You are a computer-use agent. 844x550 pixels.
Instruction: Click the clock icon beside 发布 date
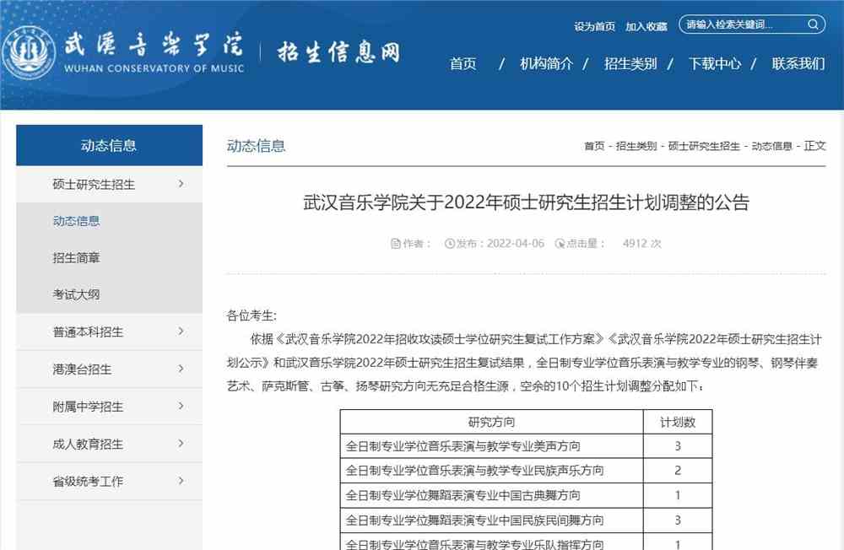450,243
